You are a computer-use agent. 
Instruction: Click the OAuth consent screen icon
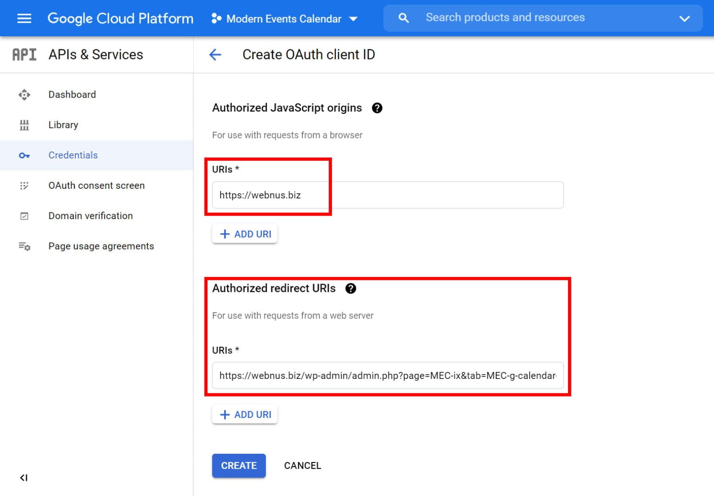tap(24, 185)
